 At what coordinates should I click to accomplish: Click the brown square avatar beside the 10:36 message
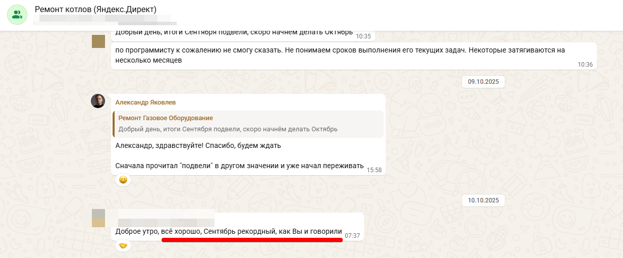[98, 41]
